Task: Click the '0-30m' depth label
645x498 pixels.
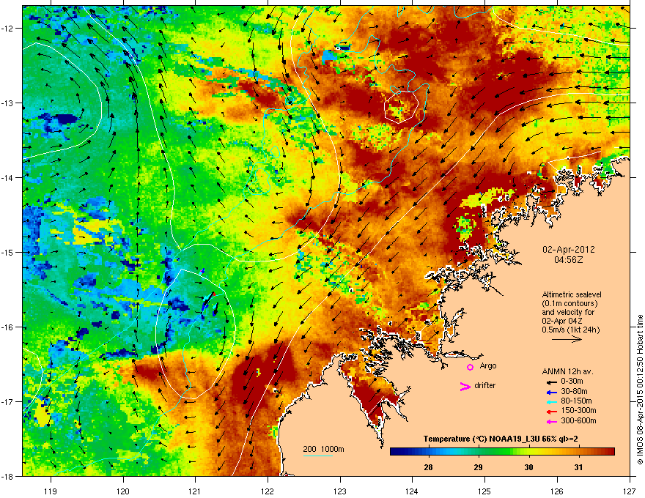Action: point(572,382)
